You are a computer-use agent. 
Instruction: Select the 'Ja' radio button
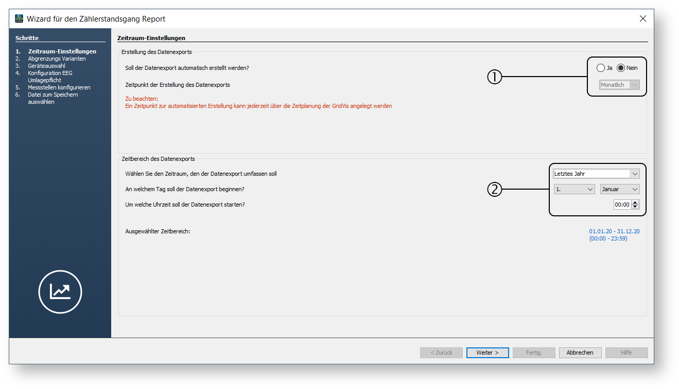(601, 68)
